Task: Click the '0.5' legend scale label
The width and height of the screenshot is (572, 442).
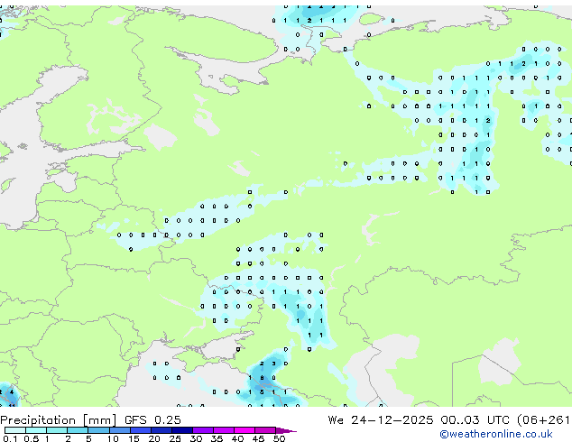Action: click(32, 438)
